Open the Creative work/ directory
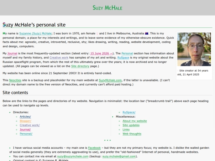 pyautogui.click(x=30, y=125)
